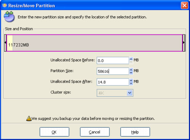The width and height of the screenshot is (190, 140).
Task: Click the Unallocated Space Before field
Action: (113, 61)
